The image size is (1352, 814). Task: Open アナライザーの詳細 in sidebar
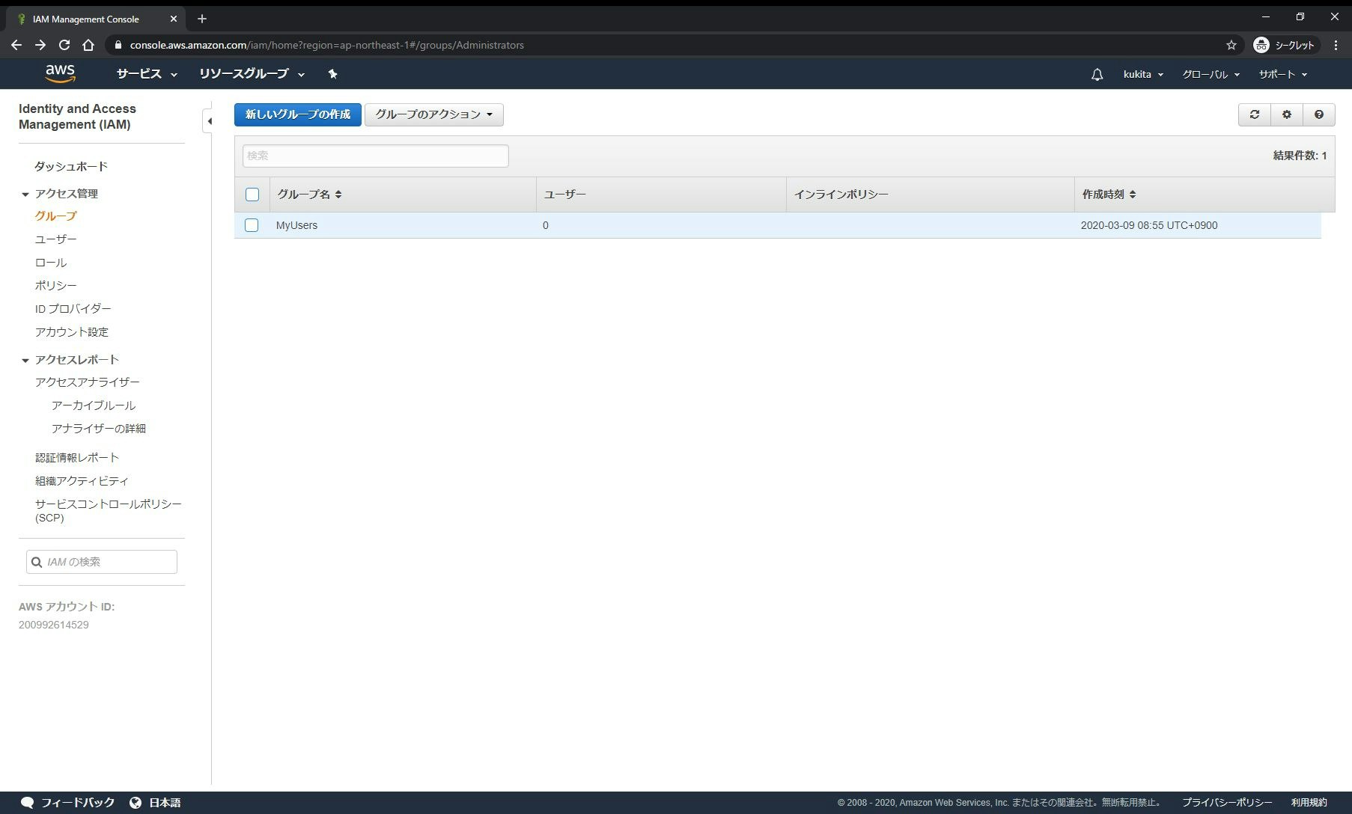[99, 429]
